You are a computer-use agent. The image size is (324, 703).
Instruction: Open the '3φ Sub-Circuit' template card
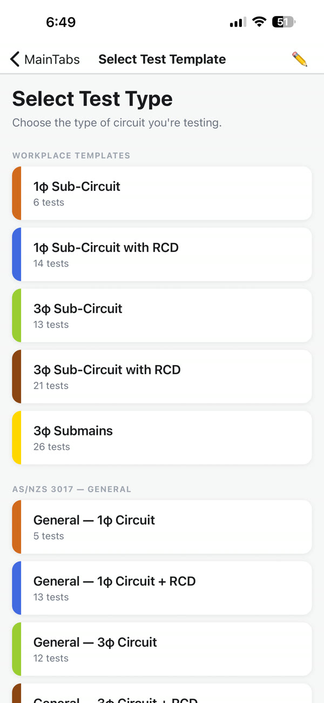point(162,315)
